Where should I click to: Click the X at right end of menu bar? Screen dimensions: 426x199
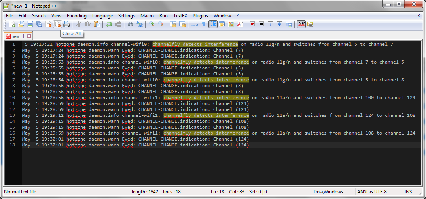click(x=418, y=16)
